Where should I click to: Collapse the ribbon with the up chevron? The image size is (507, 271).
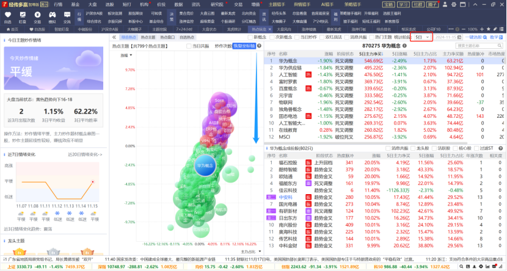pyautogui.click(x=475, y=4)
